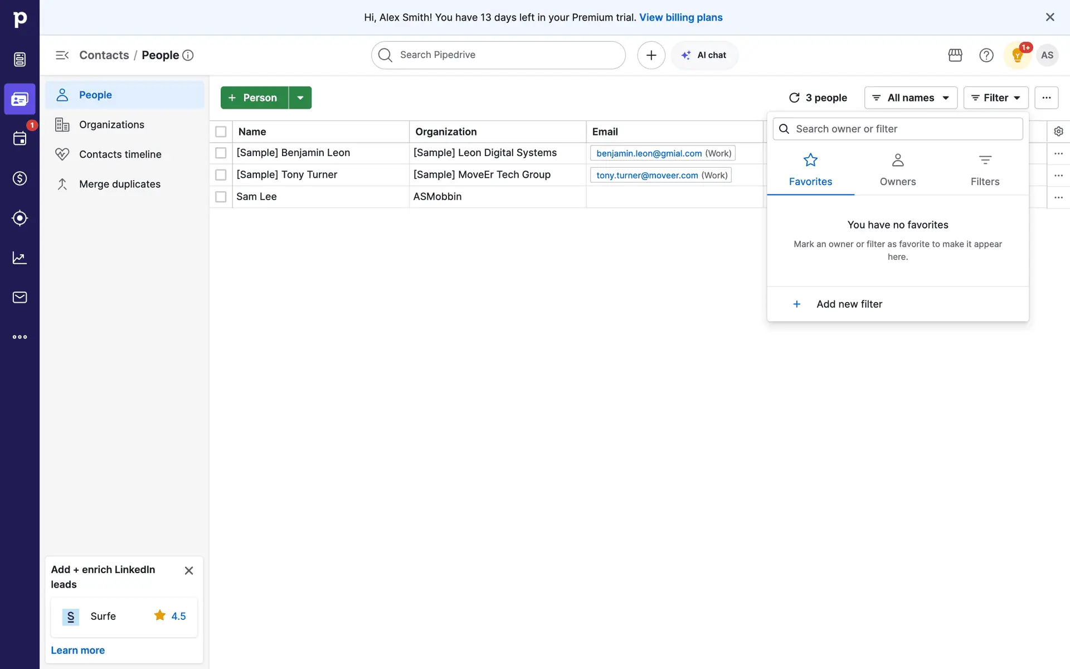Open the green Person button dropdown arrow

(x=300, y=98)
